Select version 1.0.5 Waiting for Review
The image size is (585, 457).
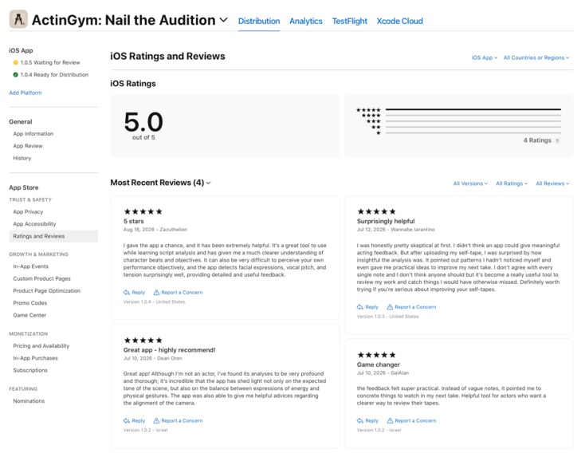click(x=50, y=62)
